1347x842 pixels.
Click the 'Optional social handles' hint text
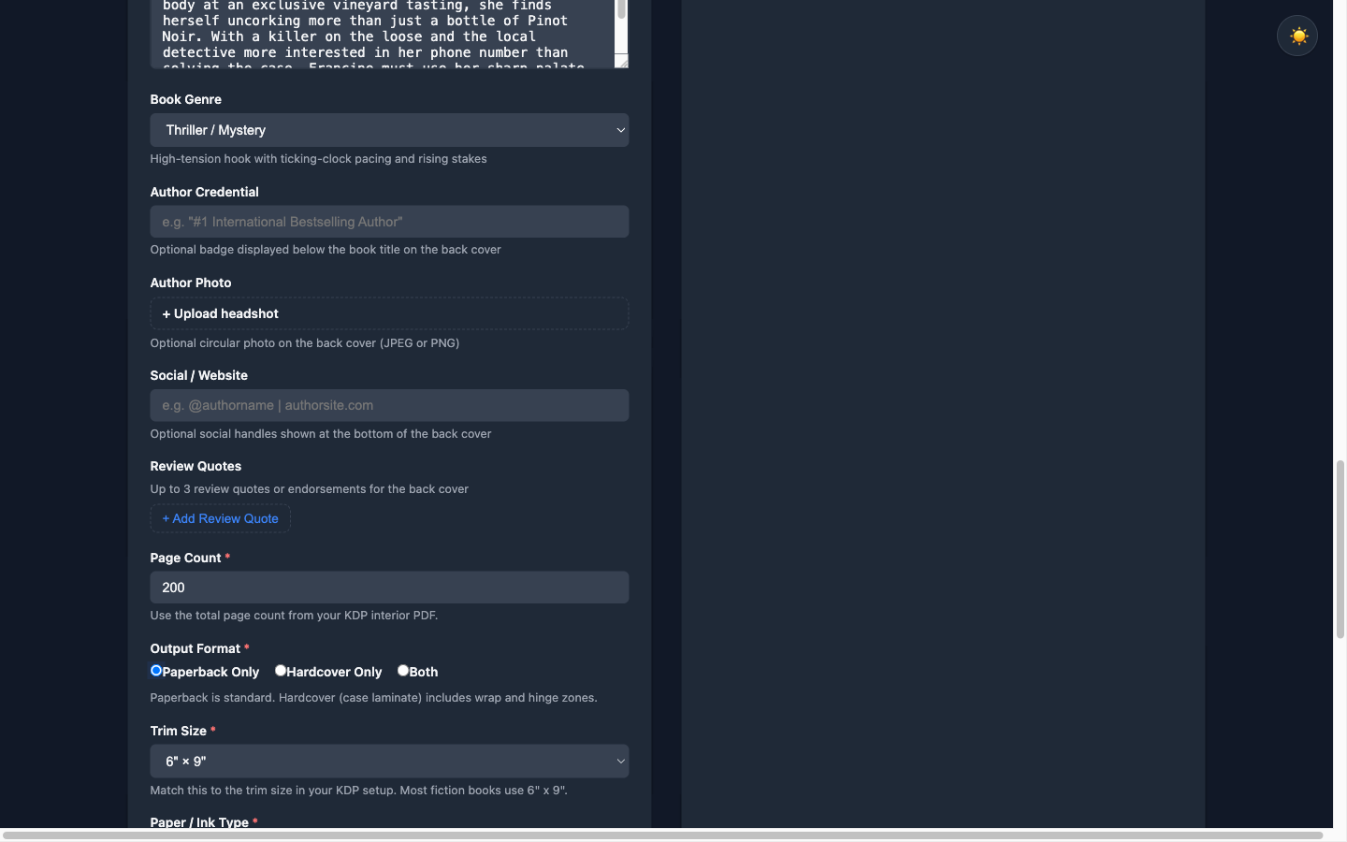click(320, 434)
